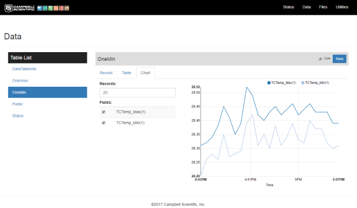Image resolution: width=357 pixels, height=208 pixels.
Task: Click the TCTemp_Max(1) field name text
Action: [131, 112]
